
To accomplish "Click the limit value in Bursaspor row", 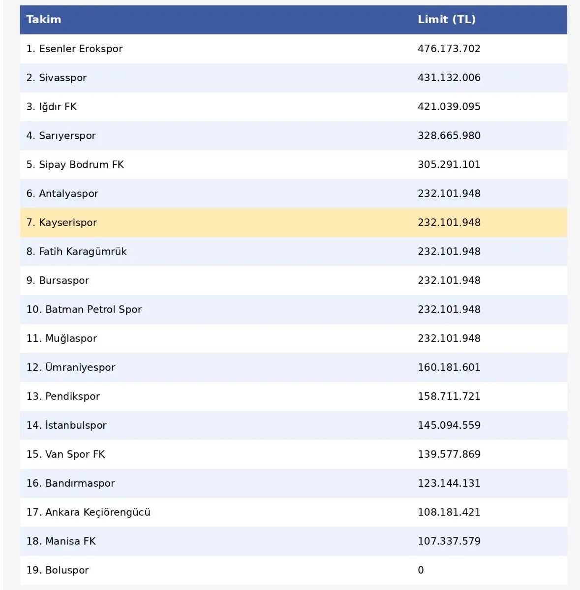I will coord(449,281).
